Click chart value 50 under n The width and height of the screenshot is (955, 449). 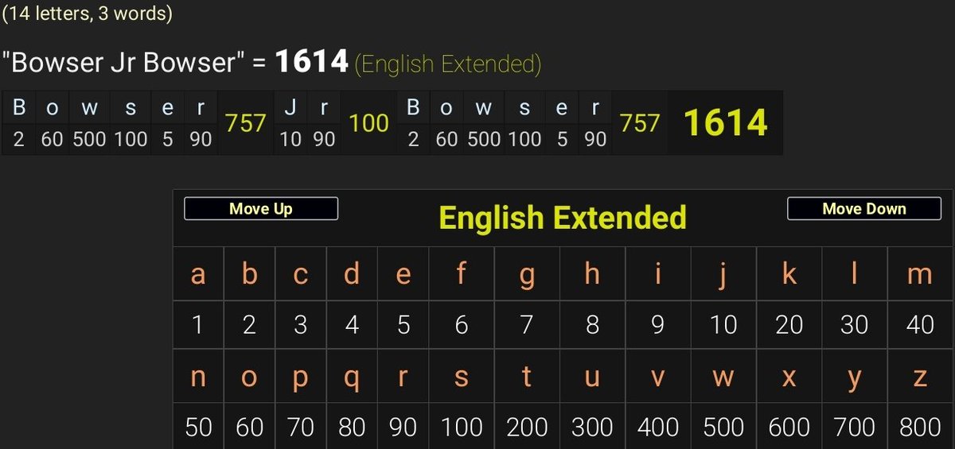click(x=198, y=427)
